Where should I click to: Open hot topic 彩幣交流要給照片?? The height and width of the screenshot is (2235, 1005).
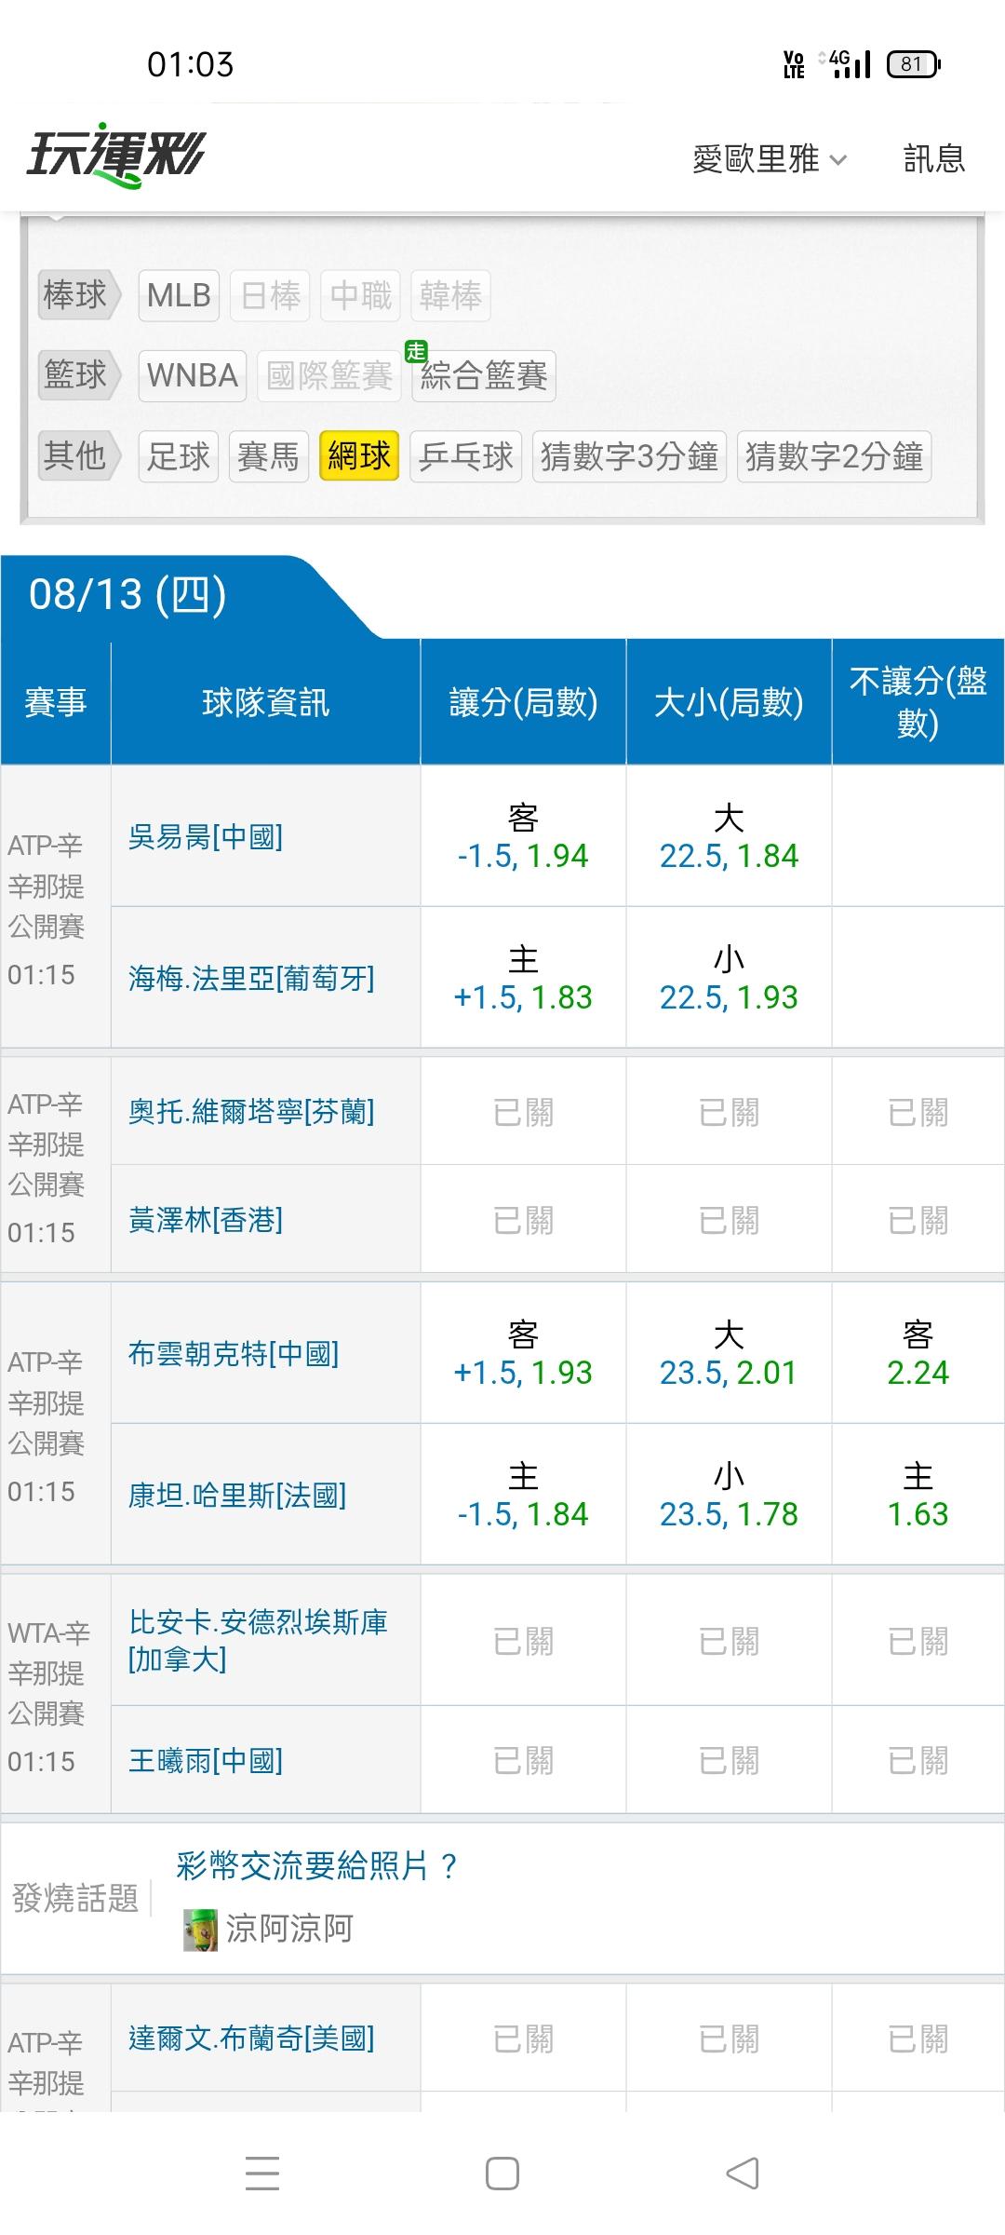pyautogui.click(x=317, y=1866)
